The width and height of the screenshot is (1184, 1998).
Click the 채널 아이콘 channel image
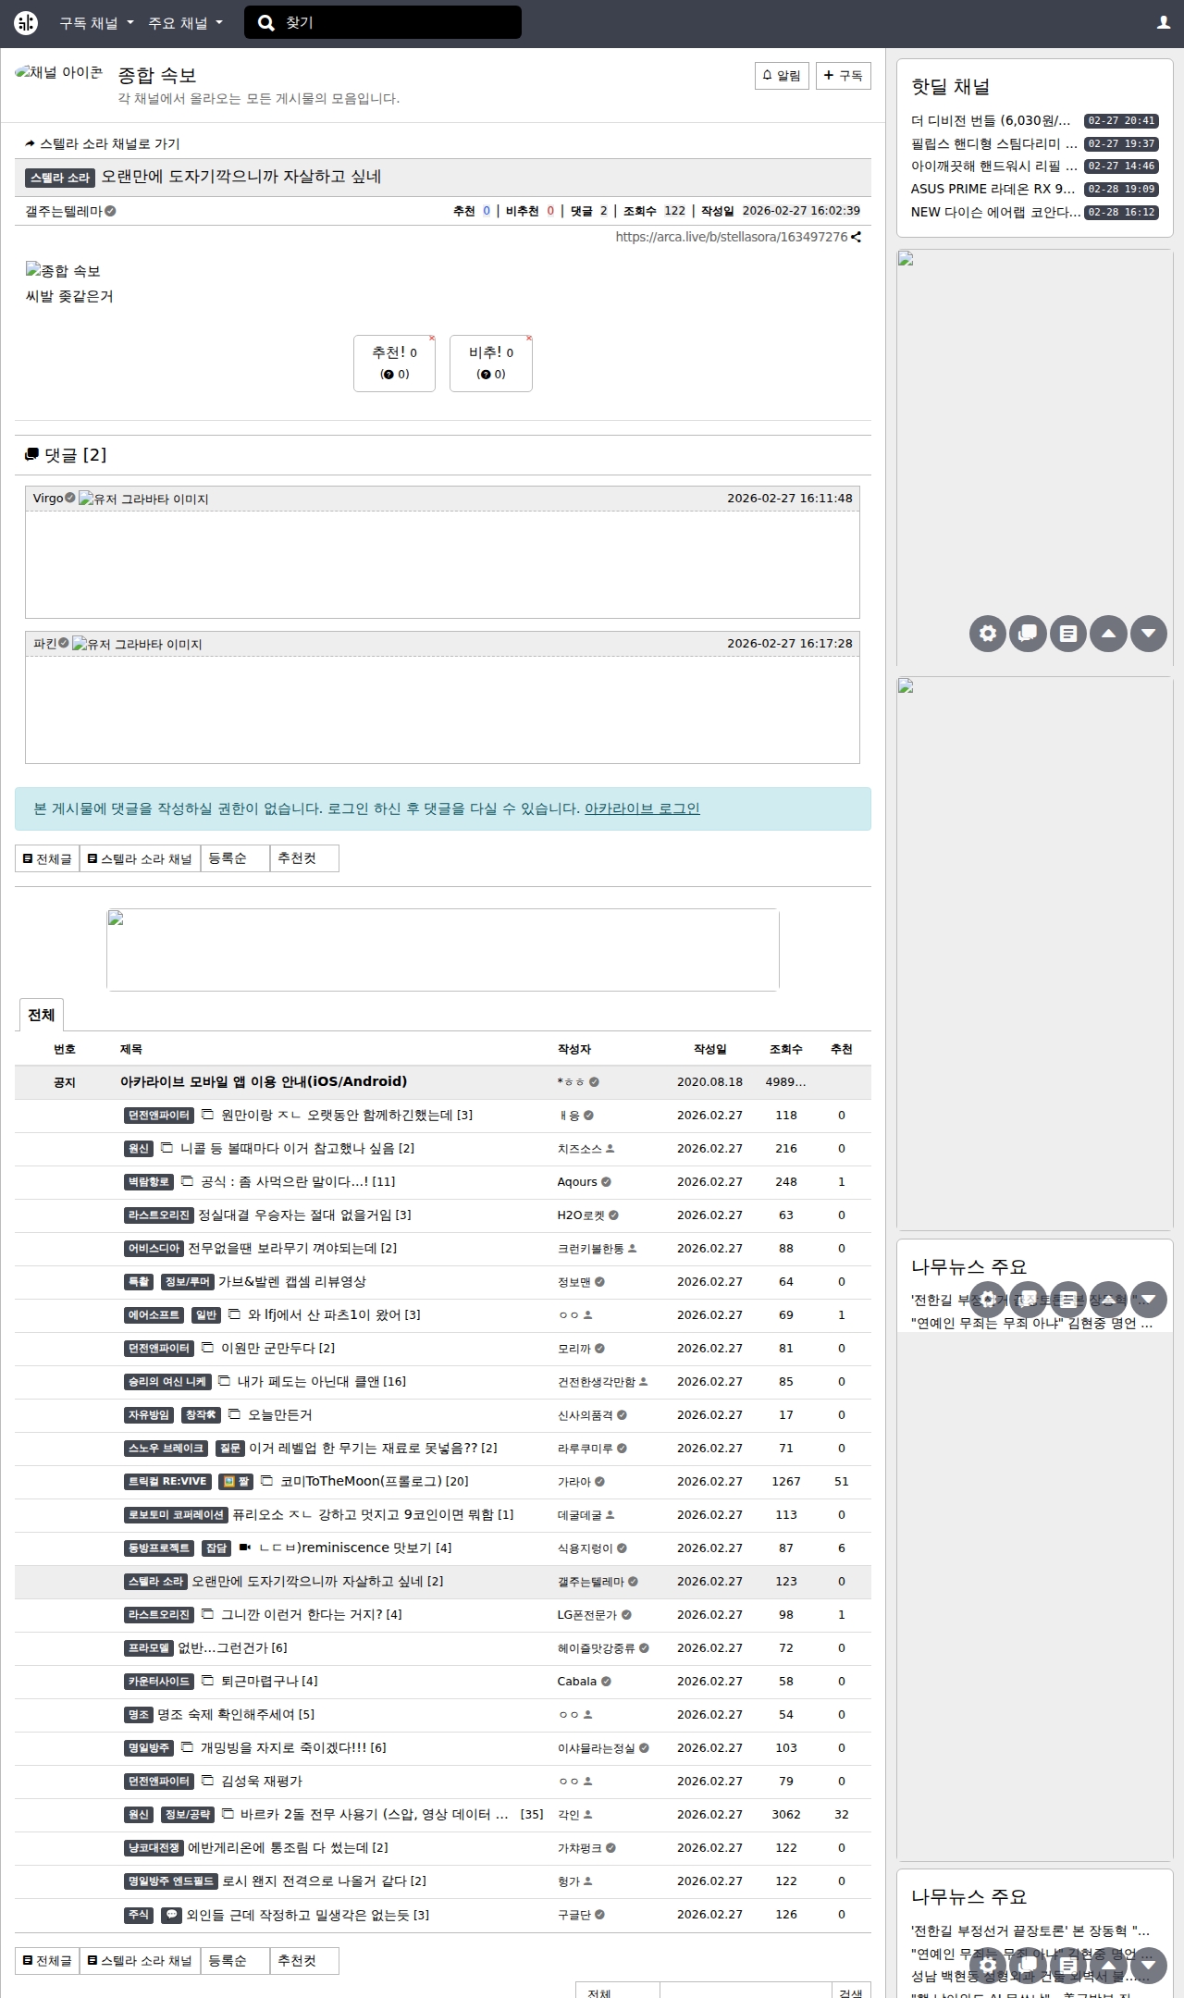point(59,73)
